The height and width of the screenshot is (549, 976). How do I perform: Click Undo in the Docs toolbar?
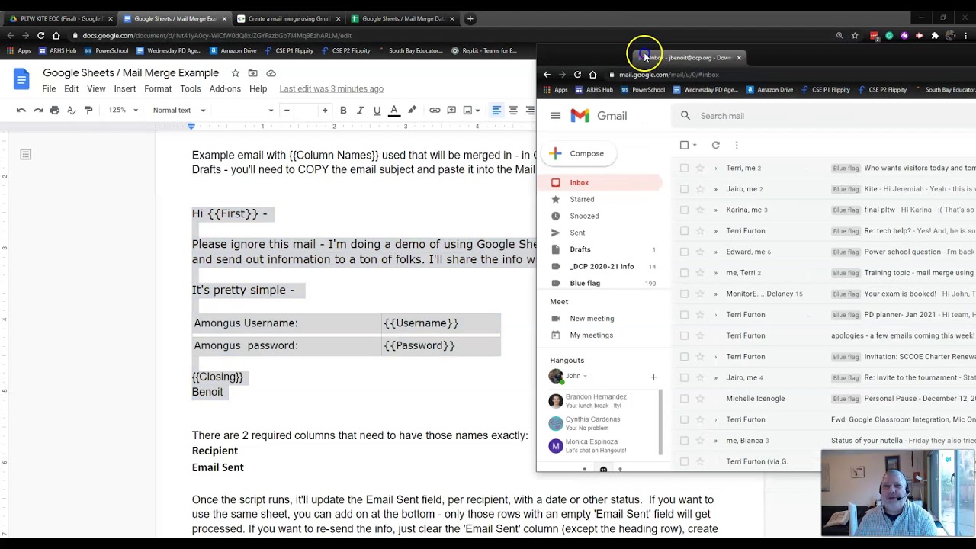point(21,110)
